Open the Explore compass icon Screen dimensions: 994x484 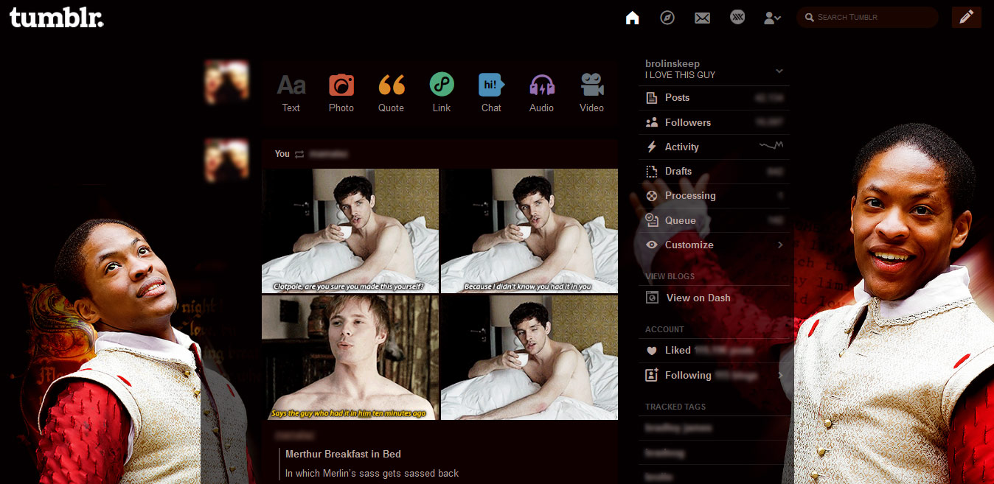667,18
